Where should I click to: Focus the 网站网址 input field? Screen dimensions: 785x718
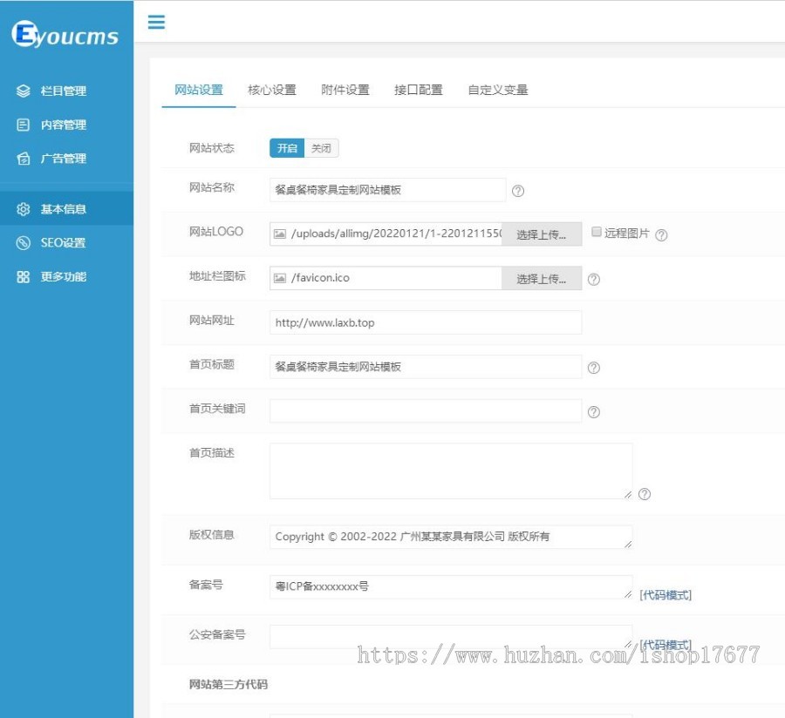(x=426, y=322)
